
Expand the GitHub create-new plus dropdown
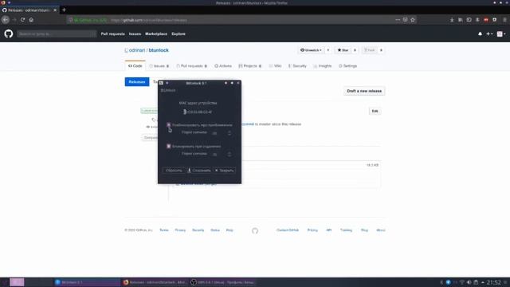point(489,33)
